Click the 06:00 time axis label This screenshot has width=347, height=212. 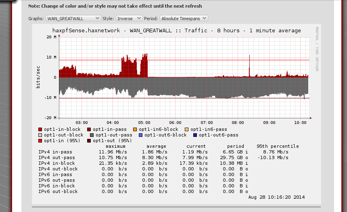tap(176, 123)
